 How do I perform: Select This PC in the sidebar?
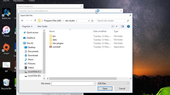click(x=28, y=43)
